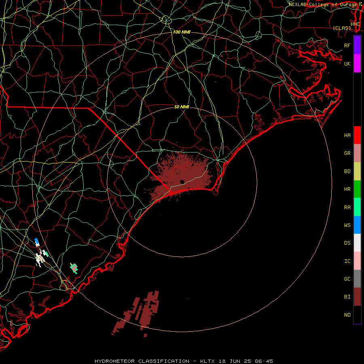Click the '50 NMI' range ring label
The width and height of the screenshot is (364, 364).
(182, 107)
